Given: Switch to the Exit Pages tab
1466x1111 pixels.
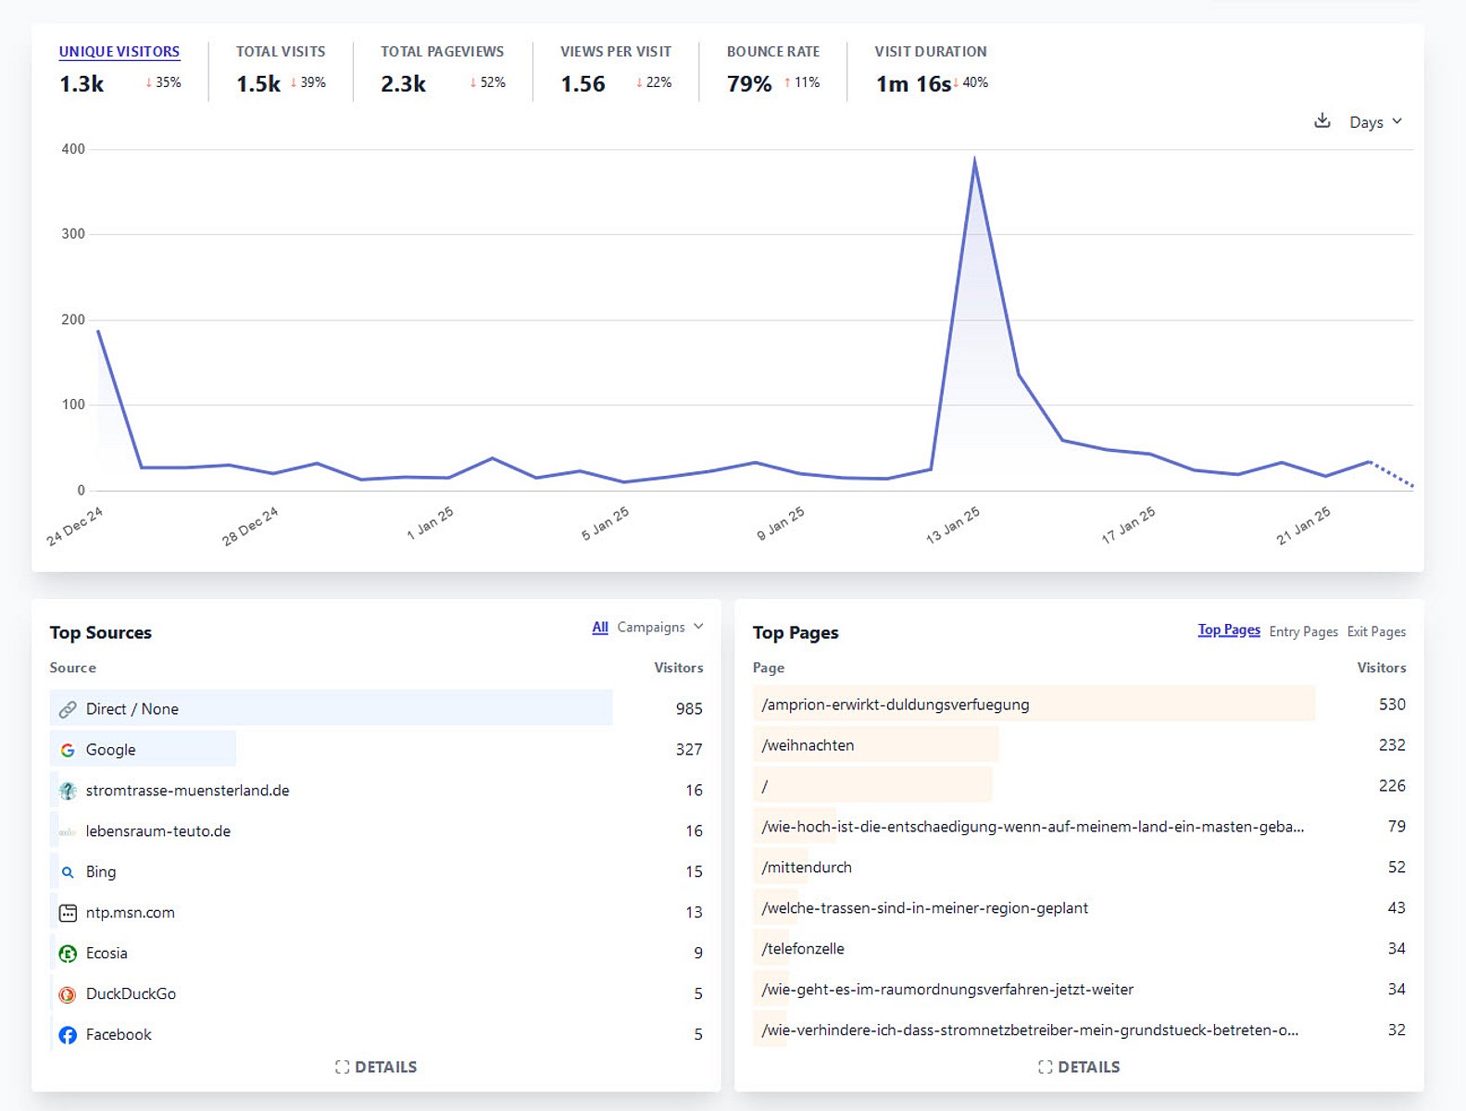Looking at the screenshot, I should coord(1376,631).
